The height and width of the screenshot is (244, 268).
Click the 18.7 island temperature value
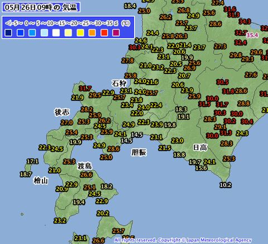[x=26, y=175]
